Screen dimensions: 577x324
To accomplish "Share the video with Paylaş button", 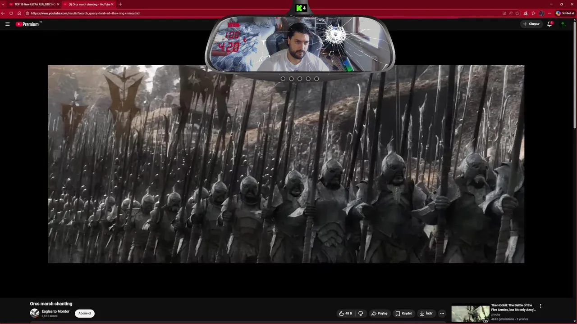I will [x=380, y=313].
